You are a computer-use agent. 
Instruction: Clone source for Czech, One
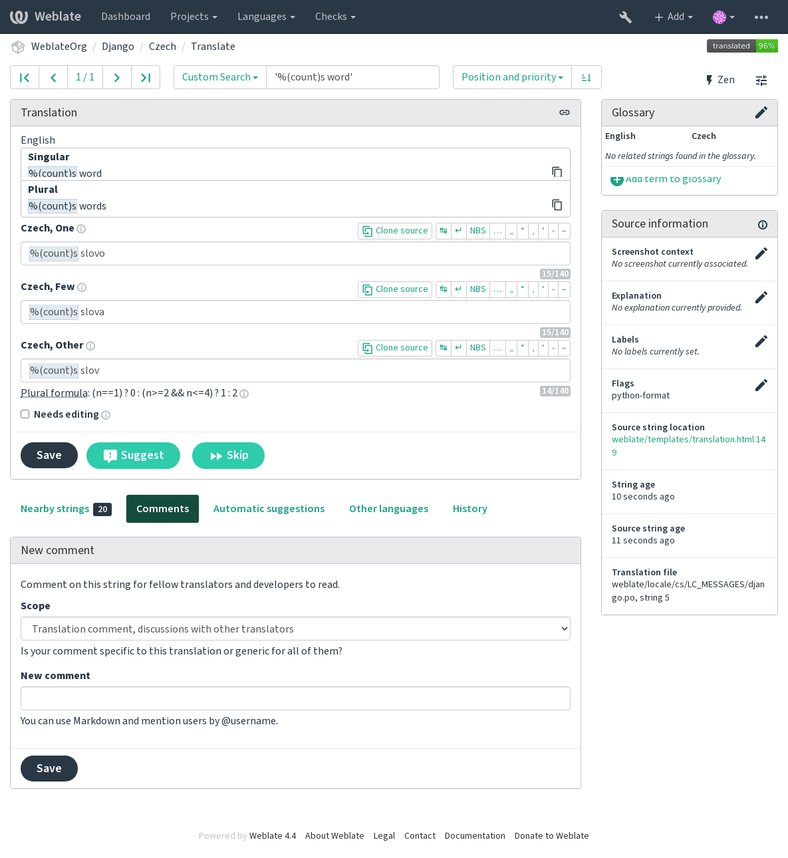coord(395,231)
